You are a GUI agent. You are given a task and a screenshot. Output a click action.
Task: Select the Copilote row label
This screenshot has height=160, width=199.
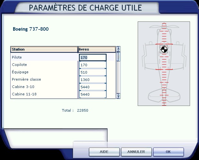tap(19, 65)
